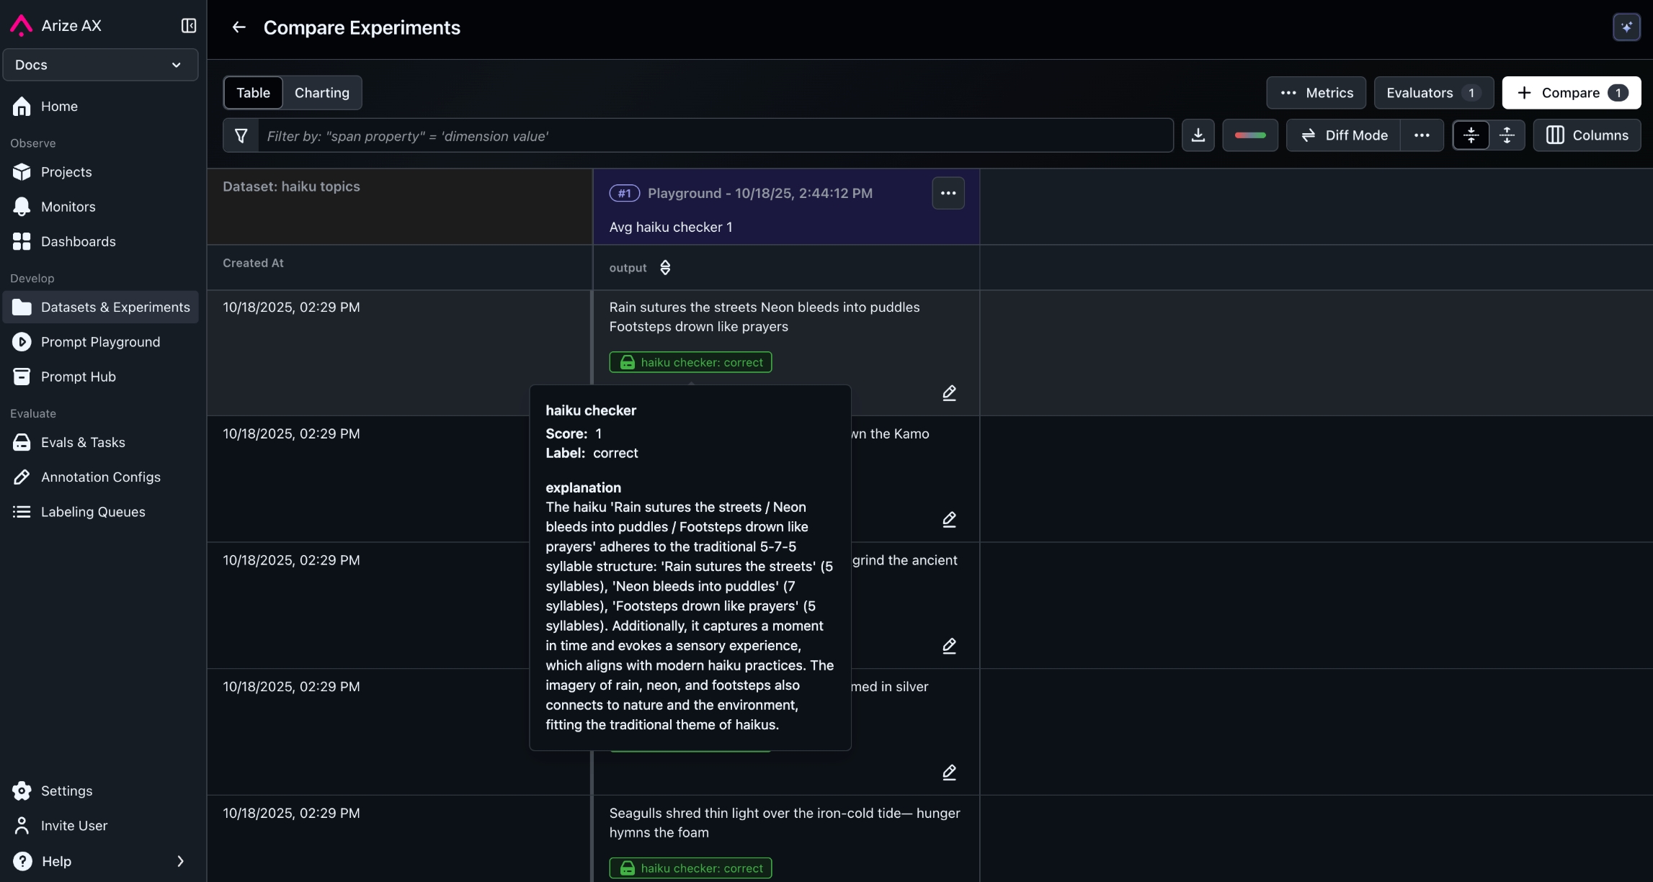Select expanded row height toggle
Screen dimensions: 1653x882
1507,135
